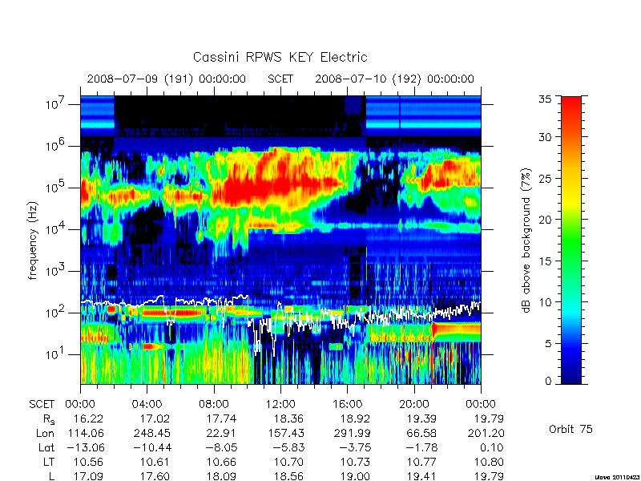Click the 'SCET' label between the two dates
Screen dimensions: 641x481
(280, 79)
